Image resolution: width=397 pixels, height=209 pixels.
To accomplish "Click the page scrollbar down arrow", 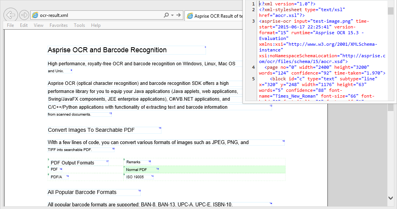I will (x=390, y=198).
